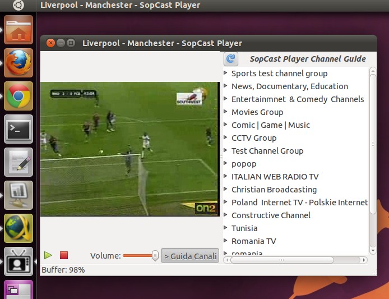Expand the ITALIAN WEB RADIO TV arrow
The width and height of the screenshot is (389, 299).
tap(225, 176)
